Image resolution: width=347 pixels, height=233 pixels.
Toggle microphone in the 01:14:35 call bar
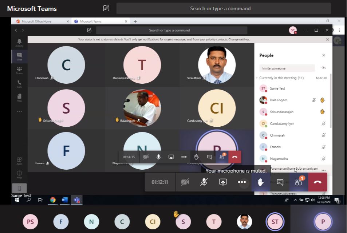(x=158, y=157)
